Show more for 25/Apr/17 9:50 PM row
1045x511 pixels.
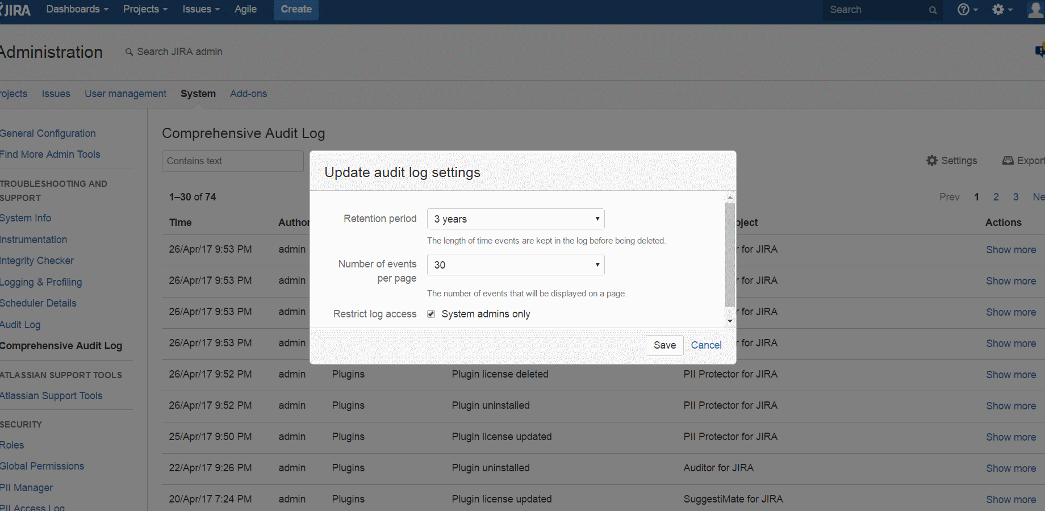click(x=1011, y=437)
